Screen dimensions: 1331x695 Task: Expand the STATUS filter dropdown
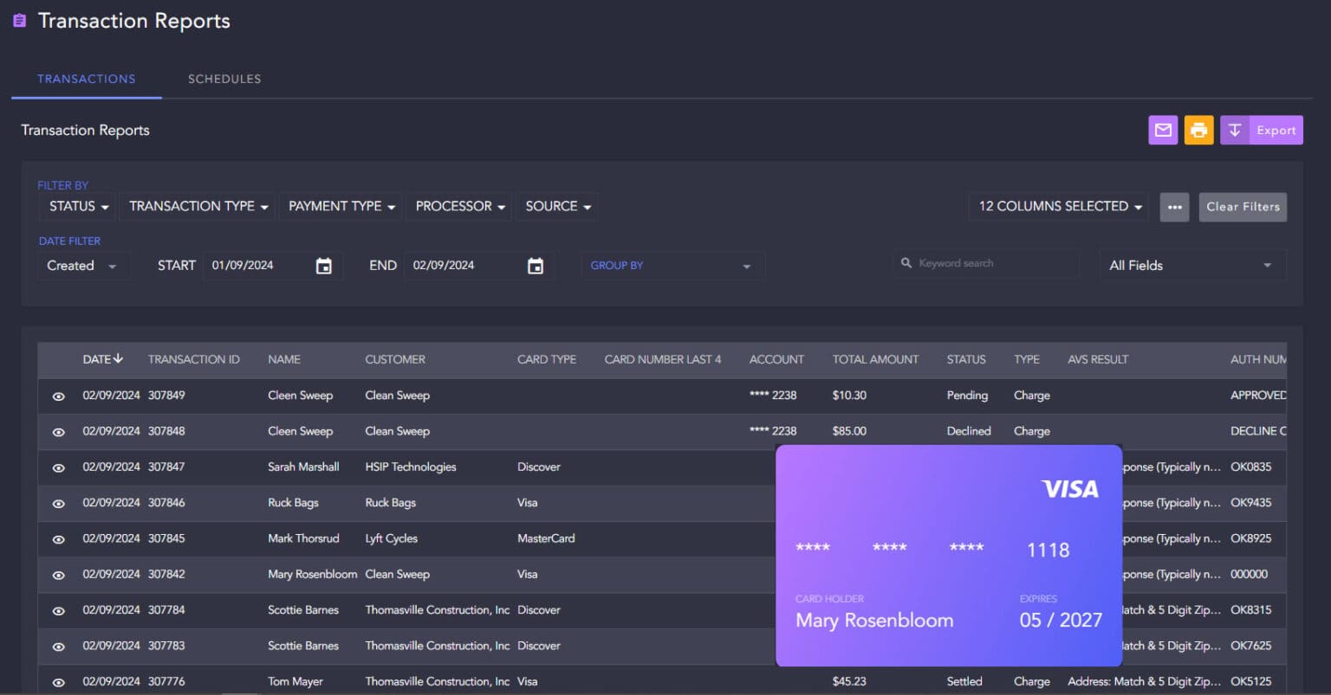coord(79,207)
